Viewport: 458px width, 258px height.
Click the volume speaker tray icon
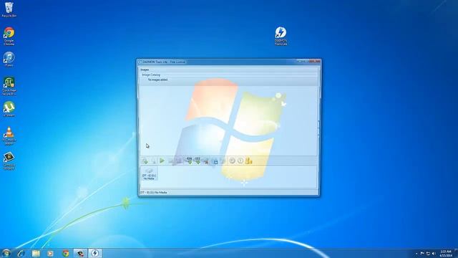(434, 254)
